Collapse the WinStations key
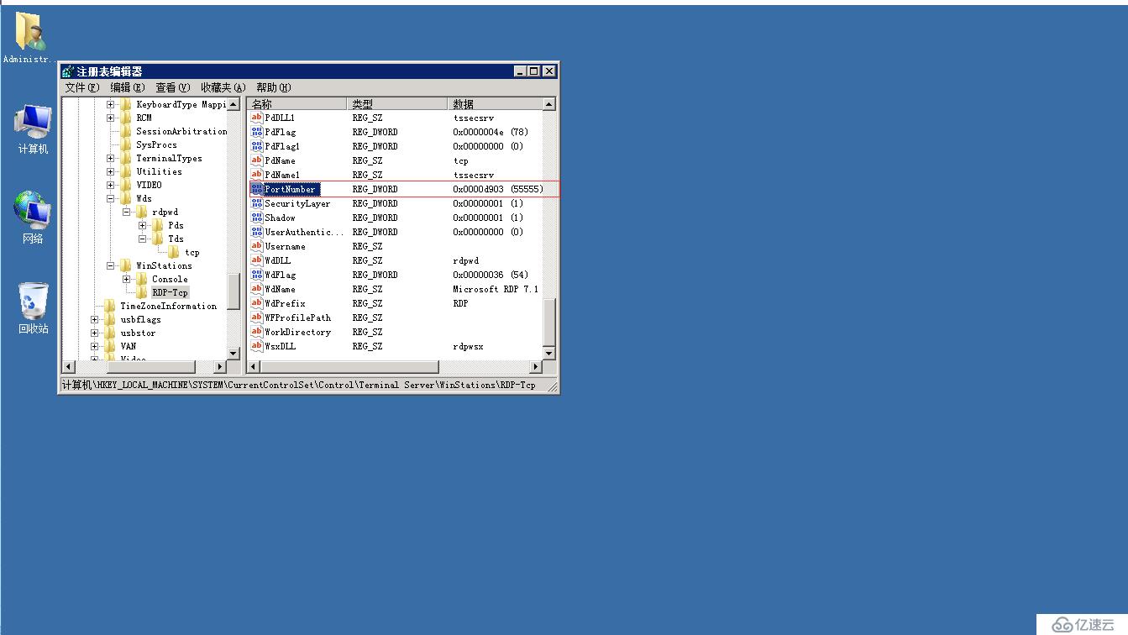The height and width of the screenshot is (635, 1128). coord(110,265)
